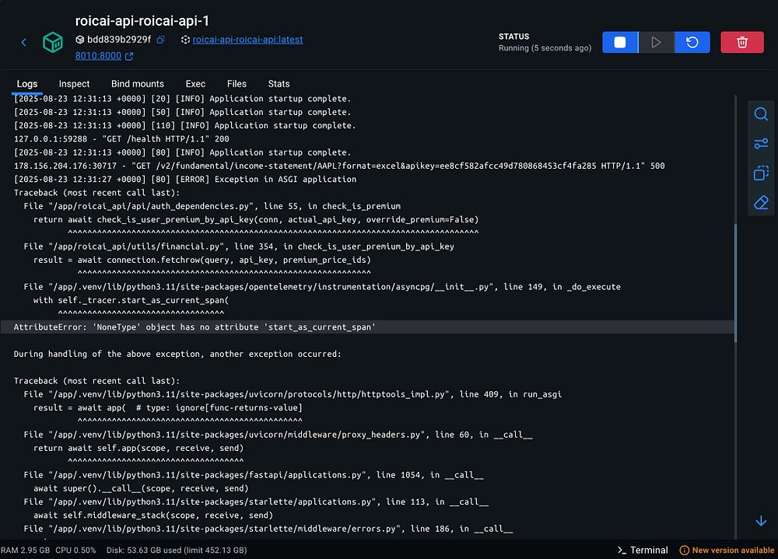
Task: Switch to the Logs tab
Action: [26, 84]
